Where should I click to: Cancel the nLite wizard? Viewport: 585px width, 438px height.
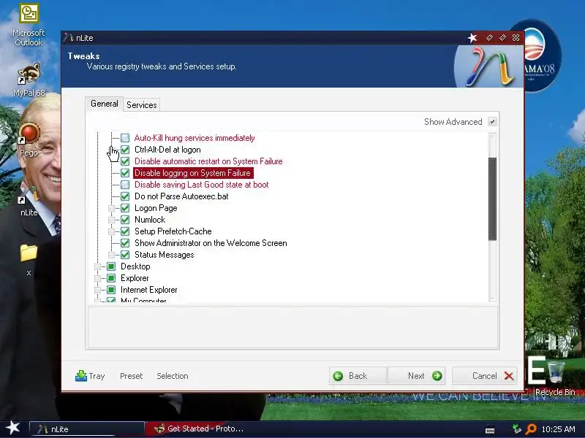pos(485,376)
